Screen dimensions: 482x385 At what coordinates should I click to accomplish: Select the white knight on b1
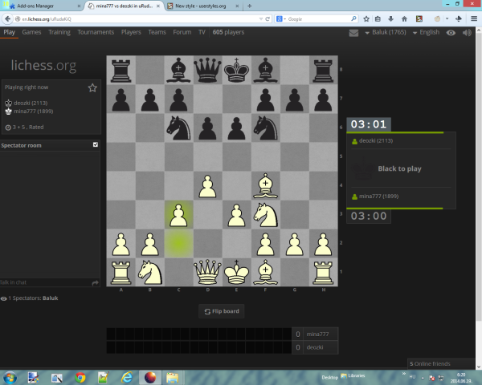(149, 273)
